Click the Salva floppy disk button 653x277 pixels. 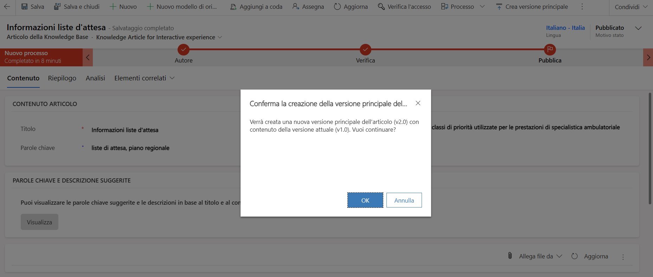click(x=32, y=7)
